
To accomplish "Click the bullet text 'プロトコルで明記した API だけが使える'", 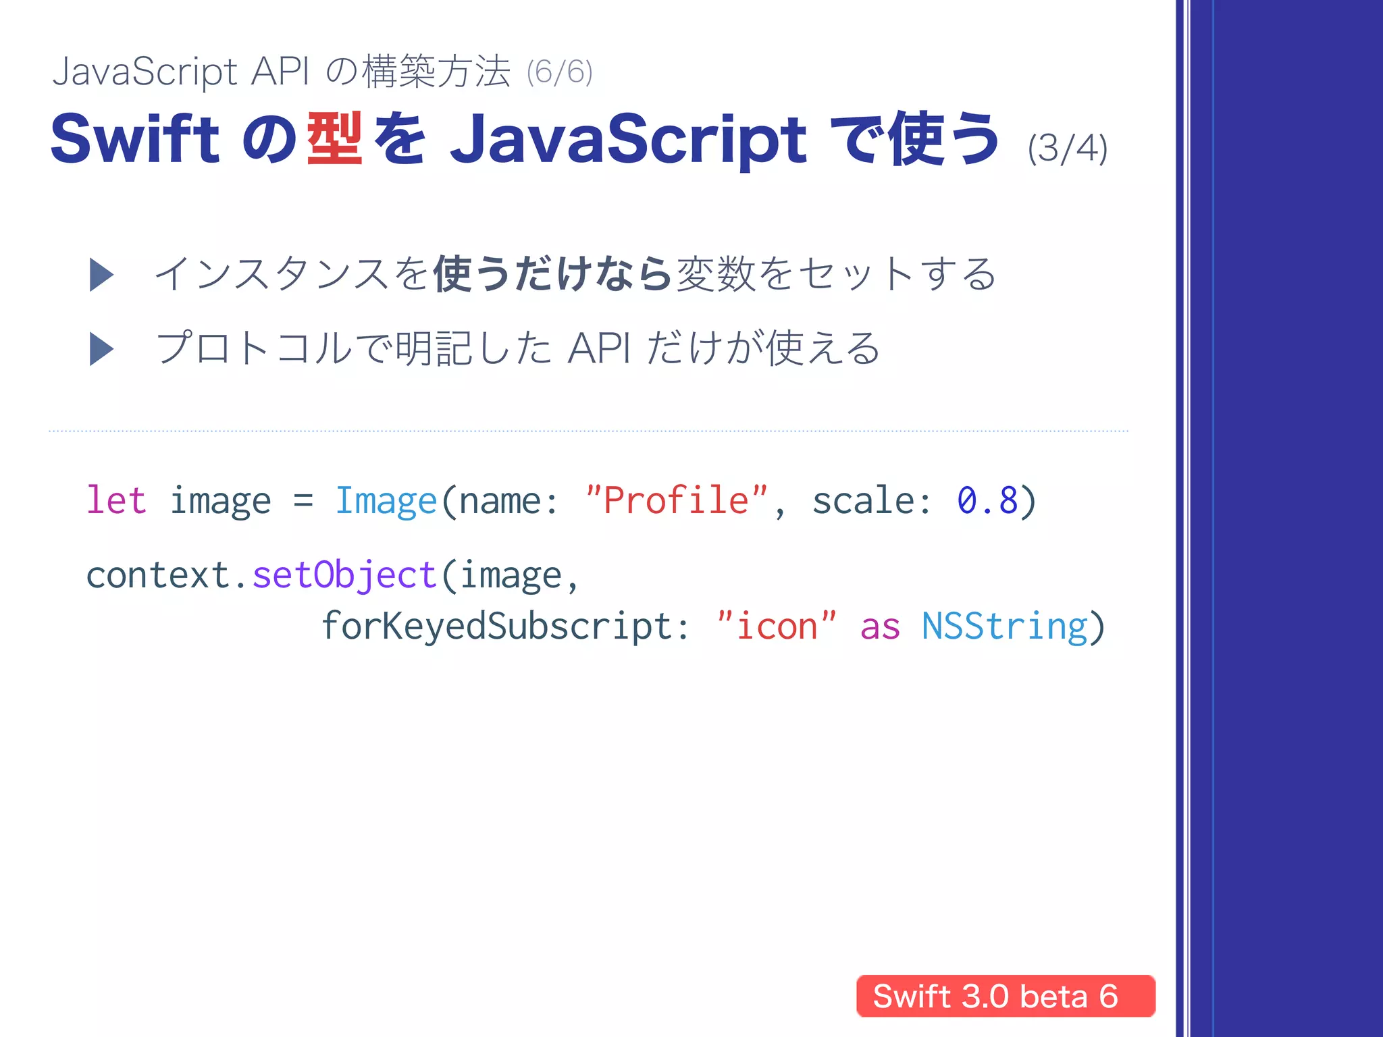I will [x=518, y=348].
